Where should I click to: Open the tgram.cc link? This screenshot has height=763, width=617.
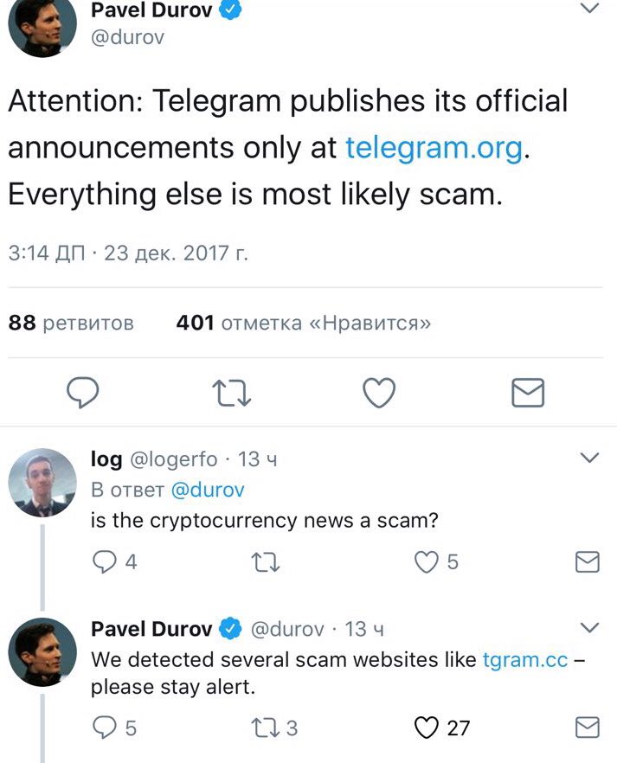tap(525, 660)
